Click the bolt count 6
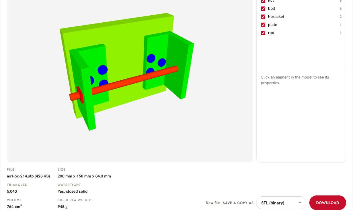 pyautogui.click(x=340, y=9)
